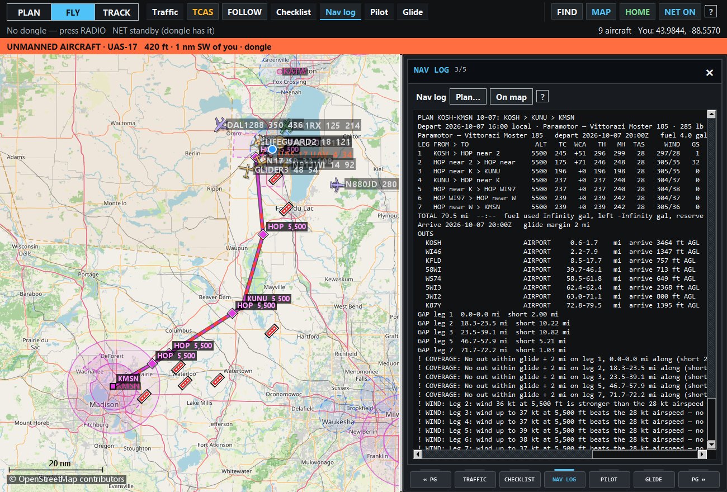Select the Nav log tab in top toolbar
The image size is (727, 492).
(x=341, y=12)
